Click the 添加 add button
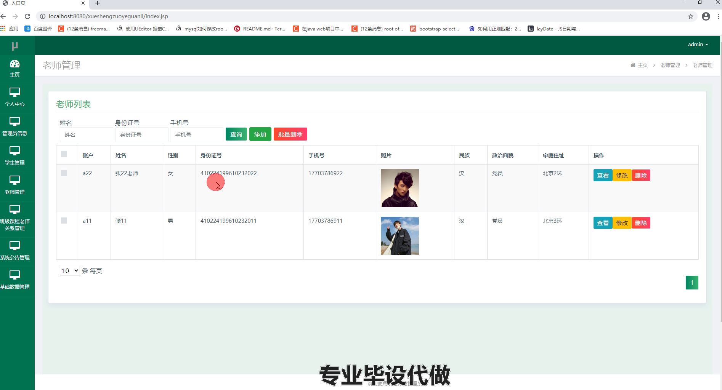Screen dimensions: 722x390 point(260,134)
